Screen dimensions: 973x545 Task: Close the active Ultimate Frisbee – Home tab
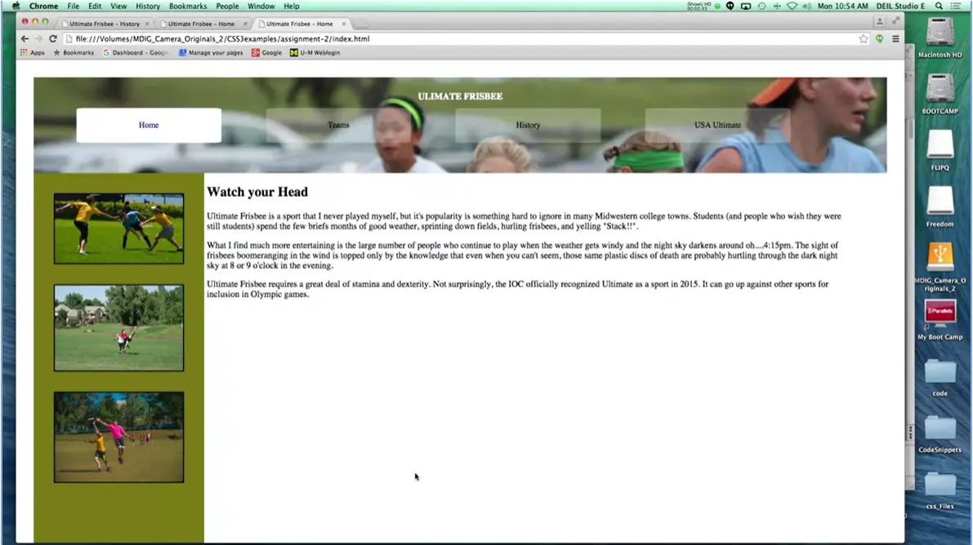point(344,24)
